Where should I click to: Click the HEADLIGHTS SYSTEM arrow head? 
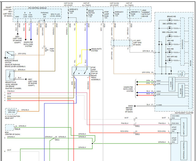tap(90, 50)
